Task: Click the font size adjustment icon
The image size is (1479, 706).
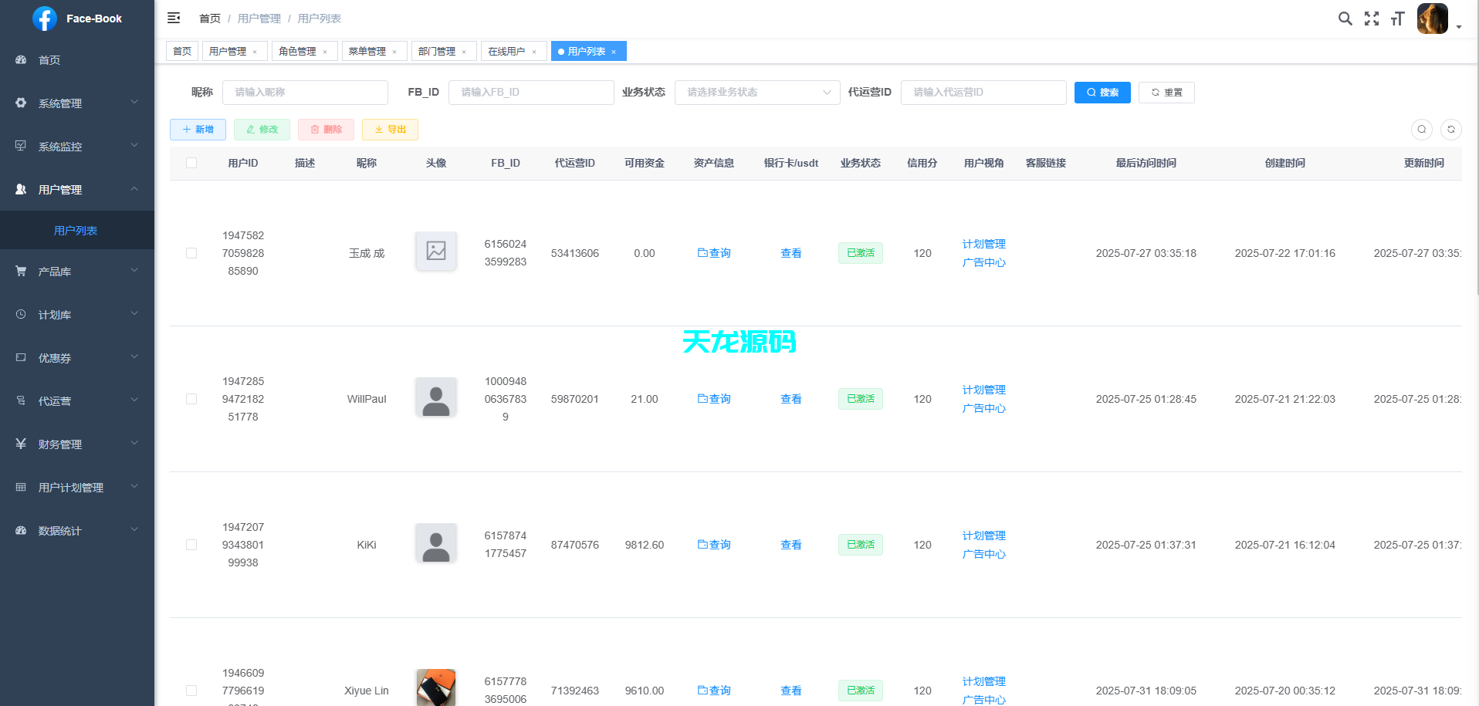Action: 1397,18
